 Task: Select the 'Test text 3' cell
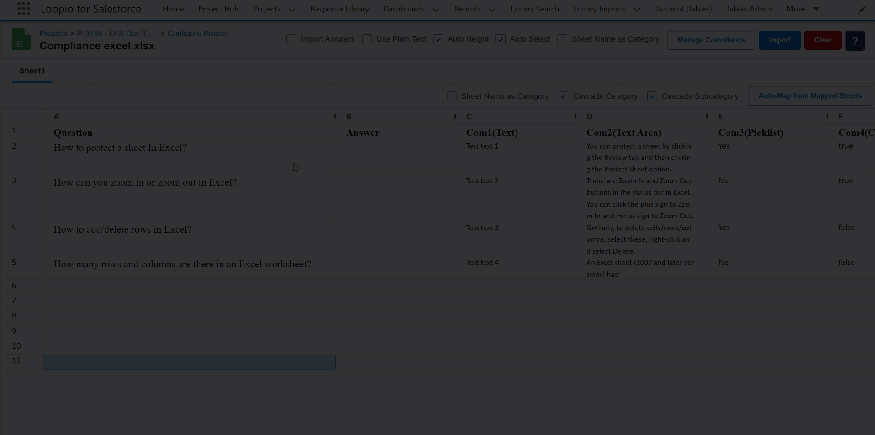[x=516, y=239]
